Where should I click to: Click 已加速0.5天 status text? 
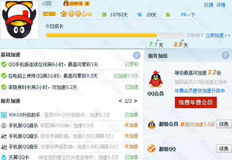126,76
